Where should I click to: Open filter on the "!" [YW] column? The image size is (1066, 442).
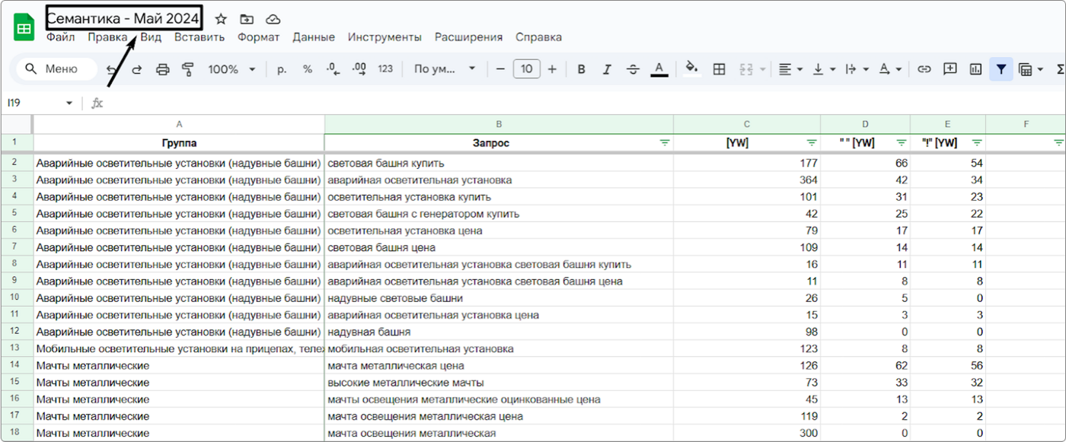coord(977,142)
